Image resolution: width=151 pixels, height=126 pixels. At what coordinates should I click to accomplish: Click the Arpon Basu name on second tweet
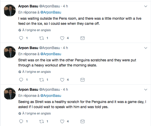(28, 48)
